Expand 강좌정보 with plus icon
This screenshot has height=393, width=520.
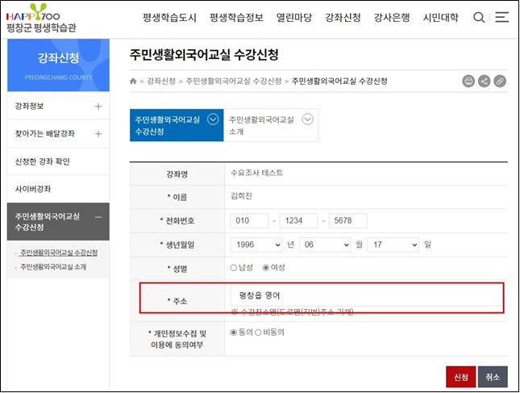(98, 107)
